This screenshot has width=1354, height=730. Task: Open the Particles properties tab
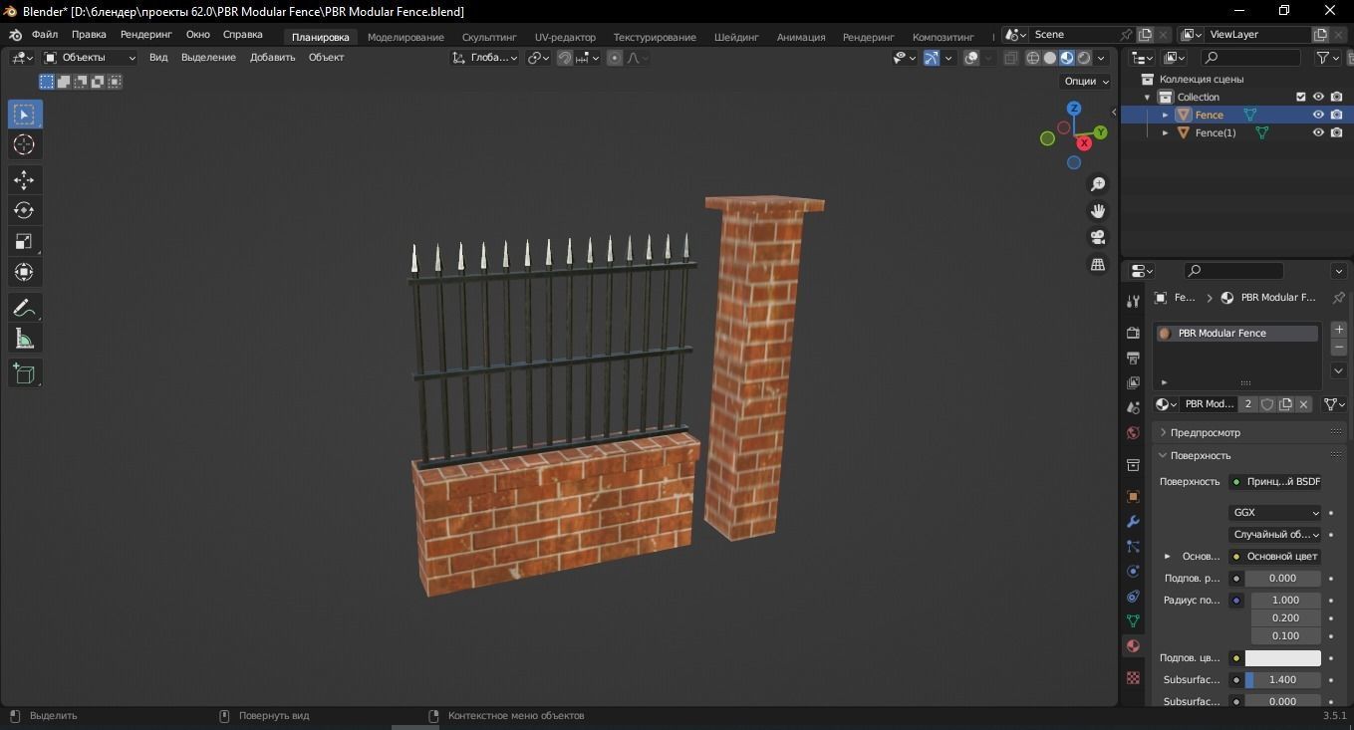(x=1133, y=547)
